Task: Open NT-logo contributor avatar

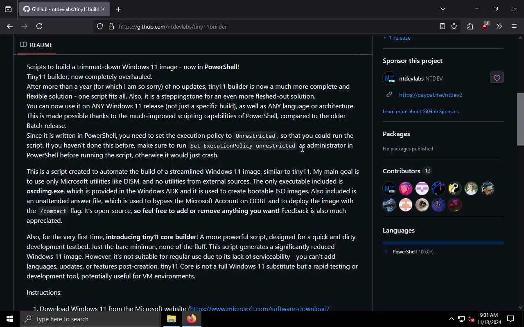Action: pyautogui.click(x=389, y=188)
